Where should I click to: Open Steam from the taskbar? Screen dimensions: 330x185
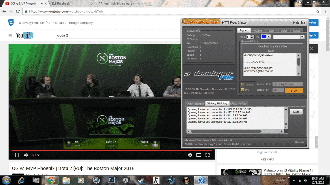[x=141, y=180]
